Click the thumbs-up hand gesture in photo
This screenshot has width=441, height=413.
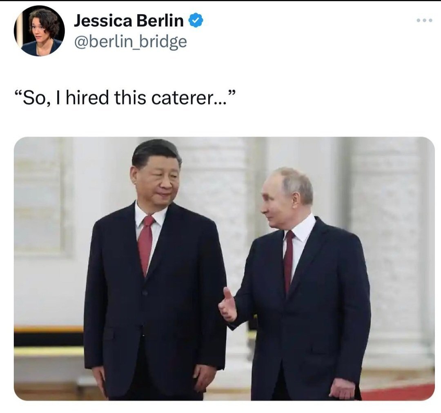click(228, 304)
